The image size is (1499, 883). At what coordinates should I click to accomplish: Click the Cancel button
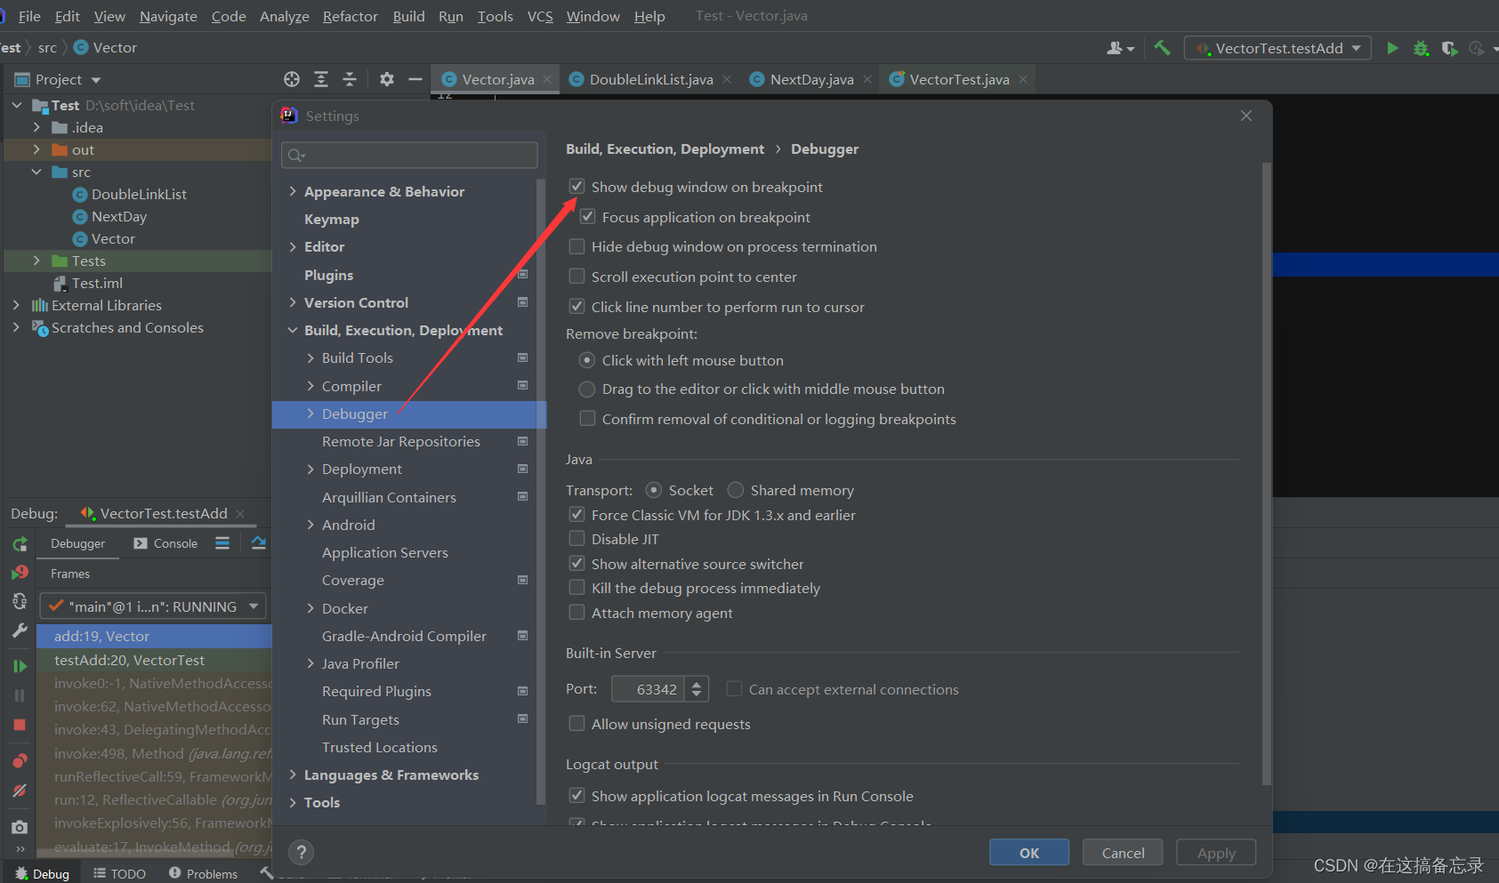tap(1122, 852)
